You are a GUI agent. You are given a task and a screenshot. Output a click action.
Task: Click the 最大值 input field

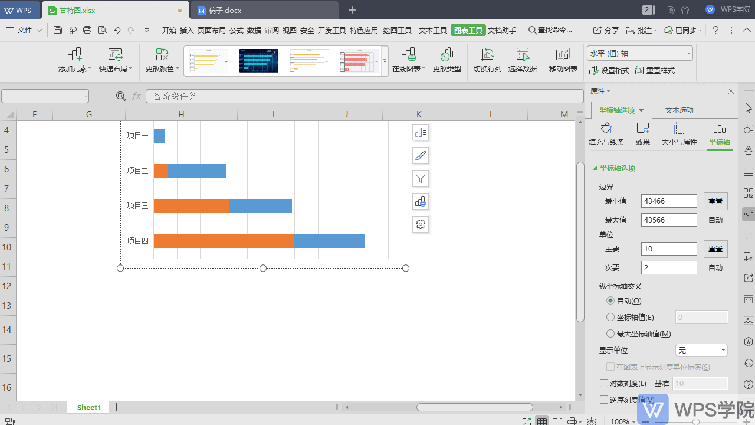coord(669,220)
